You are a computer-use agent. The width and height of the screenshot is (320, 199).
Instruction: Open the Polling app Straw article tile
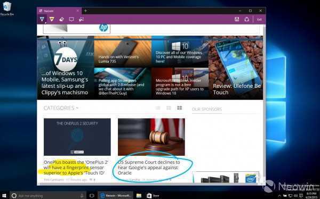click(123, 84)
